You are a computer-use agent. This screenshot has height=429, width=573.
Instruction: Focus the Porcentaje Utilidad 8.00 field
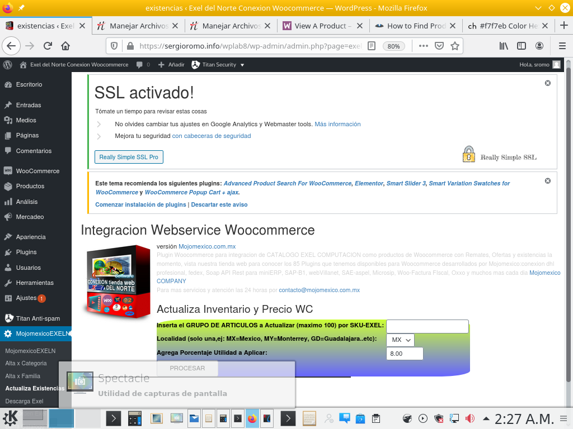405,354
